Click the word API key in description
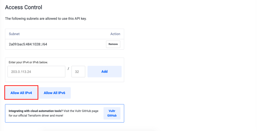257x131 pixels. [x=80, y=19]
